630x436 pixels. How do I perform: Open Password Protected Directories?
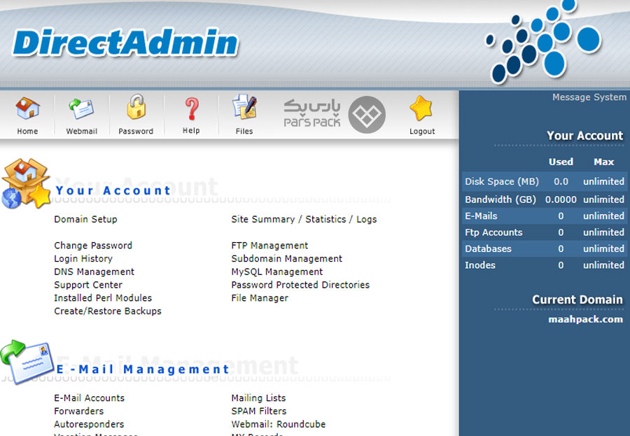coord(300,285)
